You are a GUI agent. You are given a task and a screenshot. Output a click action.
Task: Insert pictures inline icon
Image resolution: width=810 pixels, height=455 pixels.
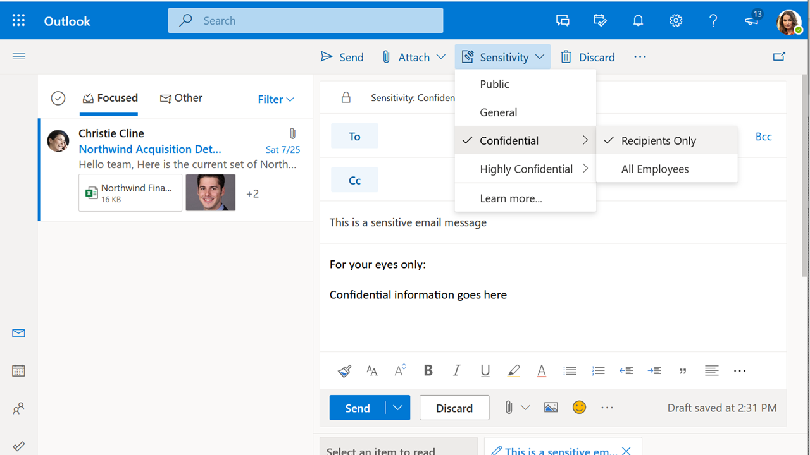551,408
